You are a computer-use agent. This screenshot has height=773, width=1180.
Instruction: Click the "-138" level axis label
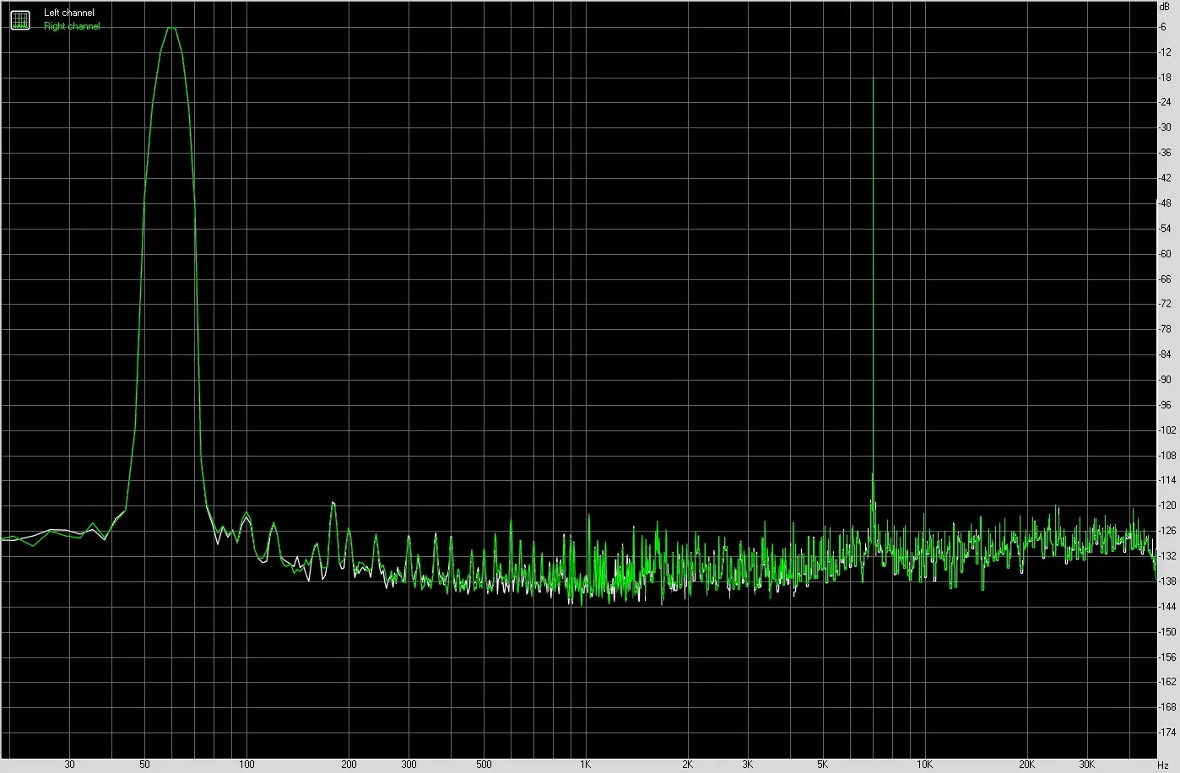click(1167, 581)
